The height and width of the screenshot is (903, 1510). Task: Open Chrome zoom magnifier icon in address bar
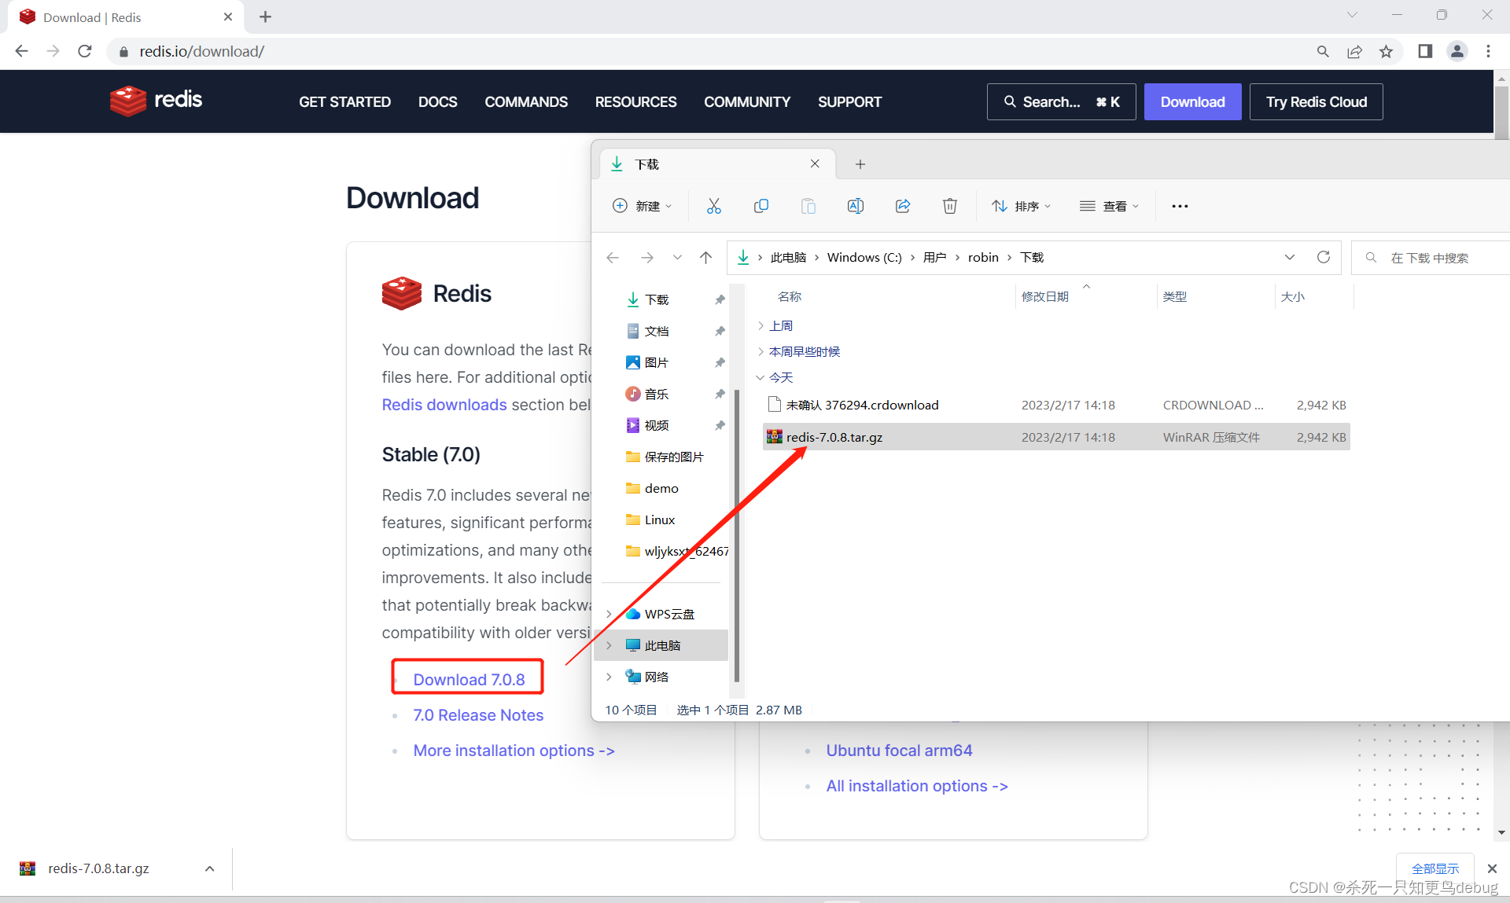pos(1323,51)
